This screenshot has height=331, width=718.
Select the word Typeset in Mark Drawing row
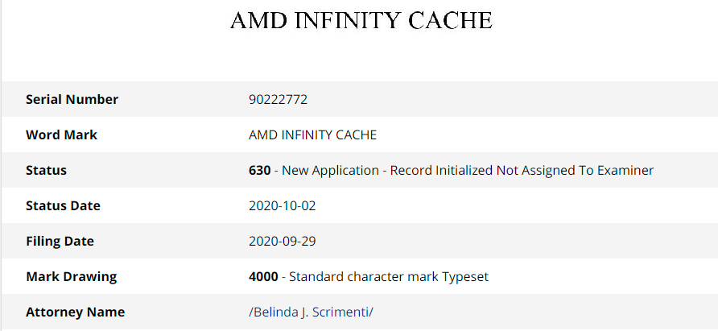pos(466,277)
